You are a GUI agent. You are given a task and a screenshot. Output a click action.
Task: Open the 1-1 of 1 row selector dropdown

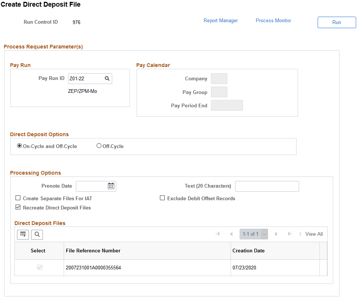coord(264,234)
